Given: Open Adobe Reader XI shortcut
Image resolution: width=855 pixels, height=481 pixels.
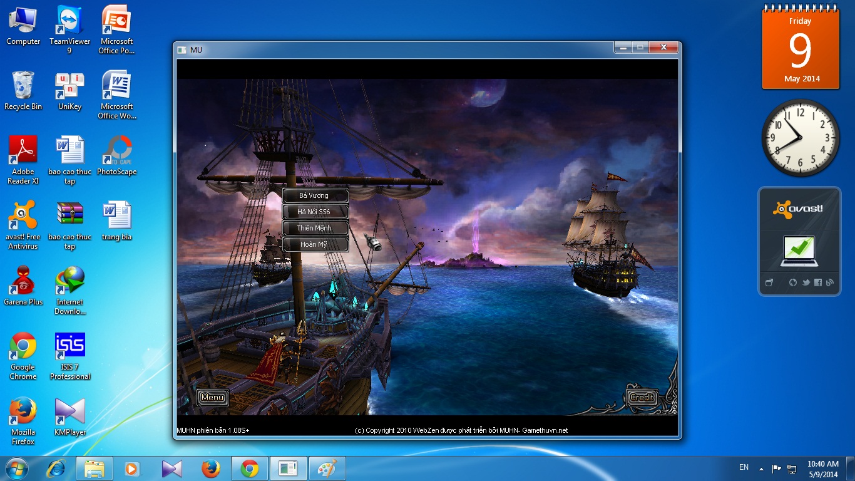Looking at the screenshot, I should tap(23, 160).
